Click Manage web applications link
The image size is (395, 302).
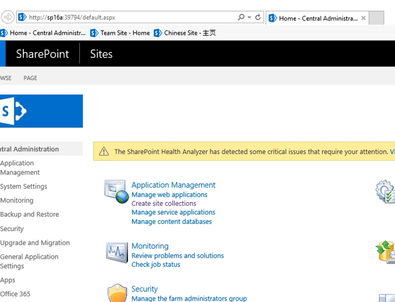169,194
